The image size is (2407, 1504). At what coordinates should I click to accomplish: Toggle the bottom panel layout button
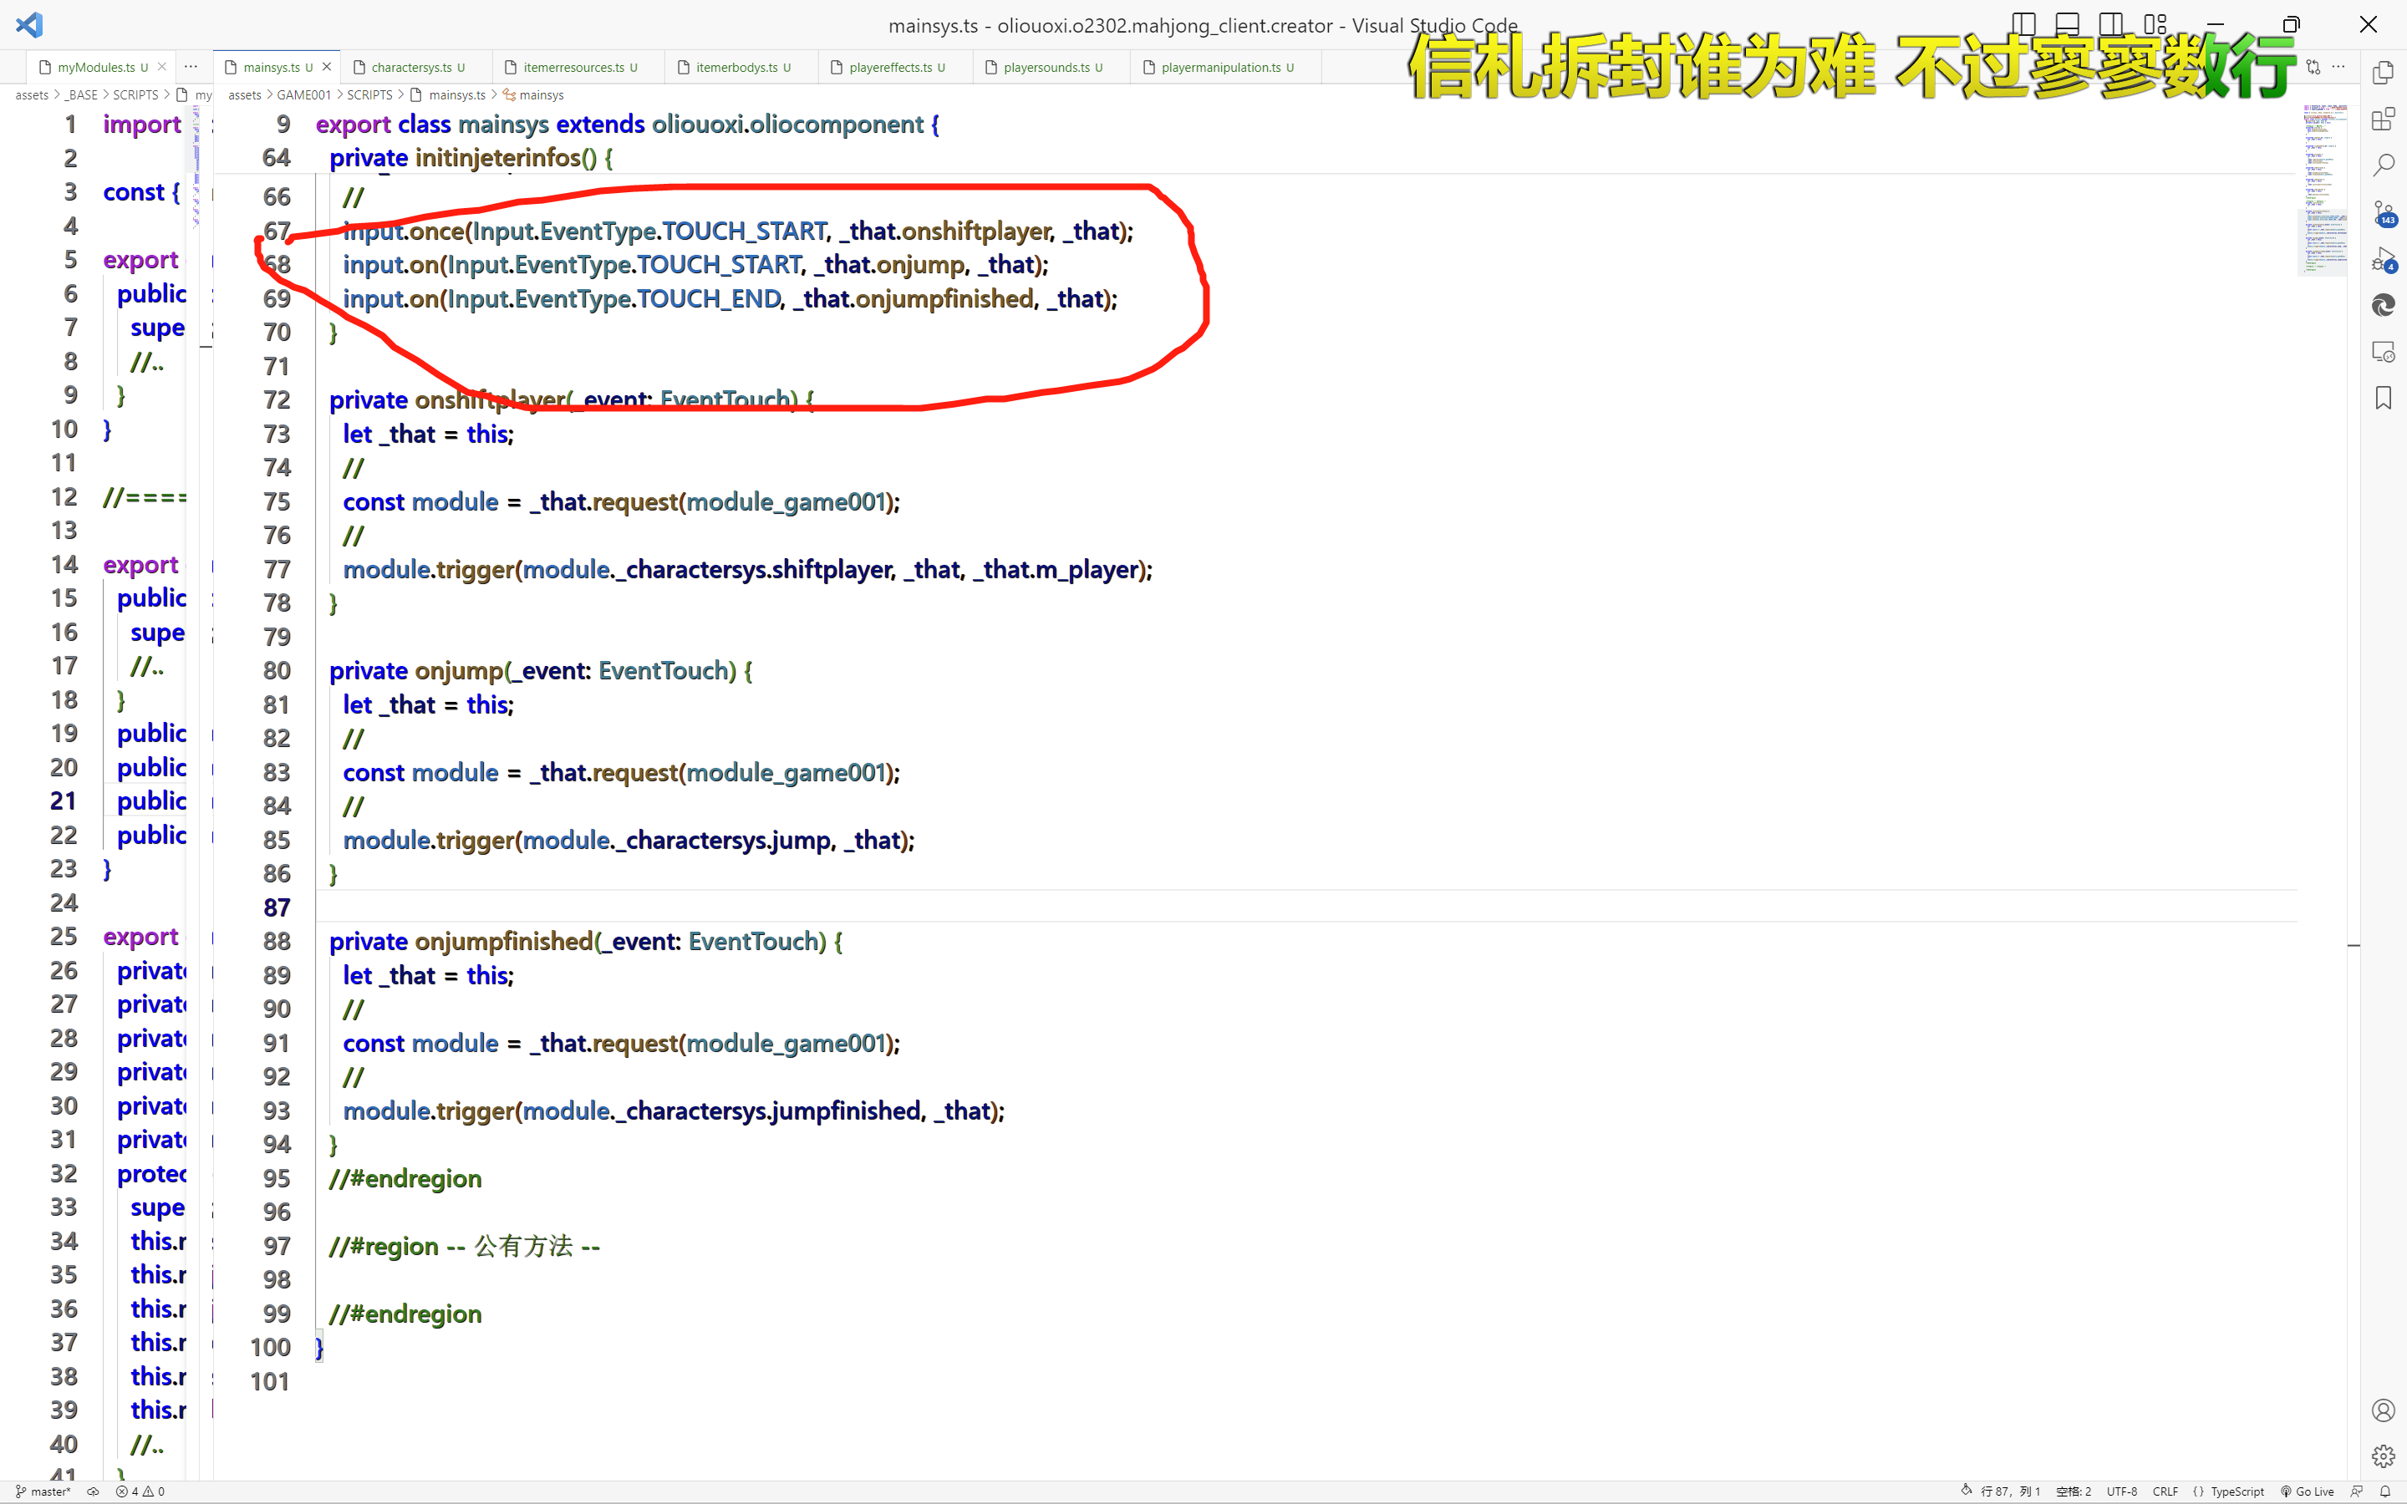(x=2067, y=24)
